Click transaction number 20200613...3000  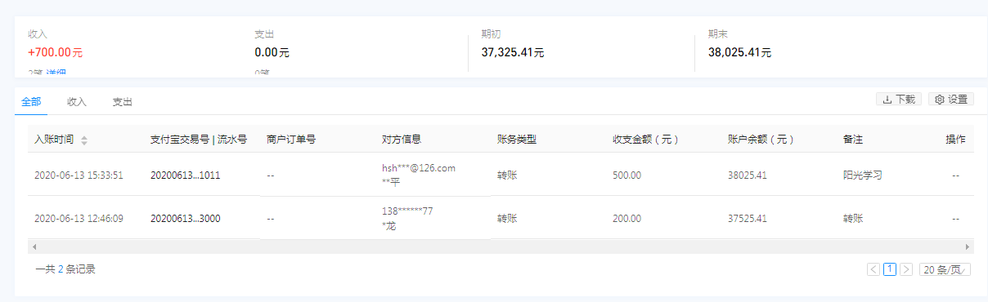coord(185,219)
